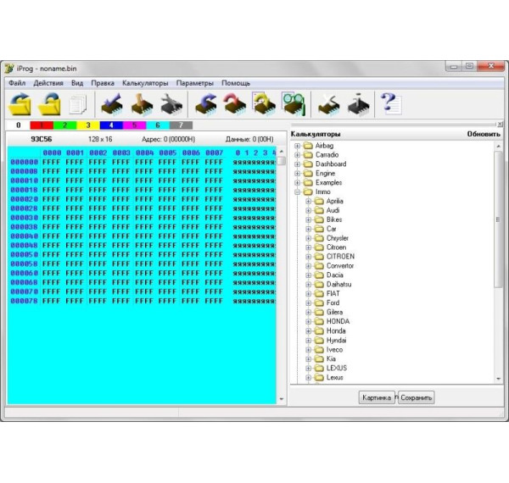Expand the Audi subfolder under Immo
Viewport: 509px width, 483px height.
click(309, 210)
